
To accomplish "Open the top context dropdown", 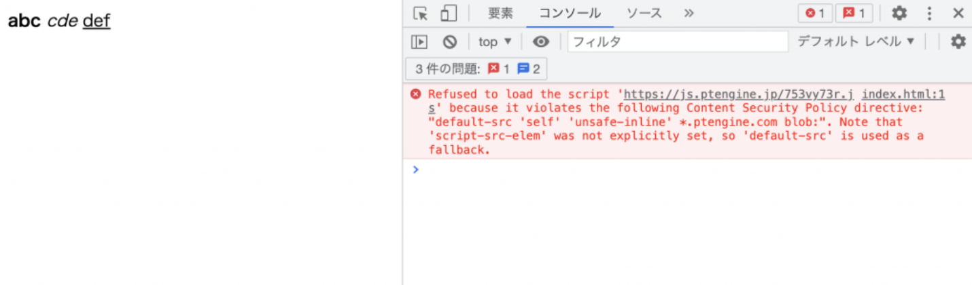I will pyautogui.click(x=496, y=41).
